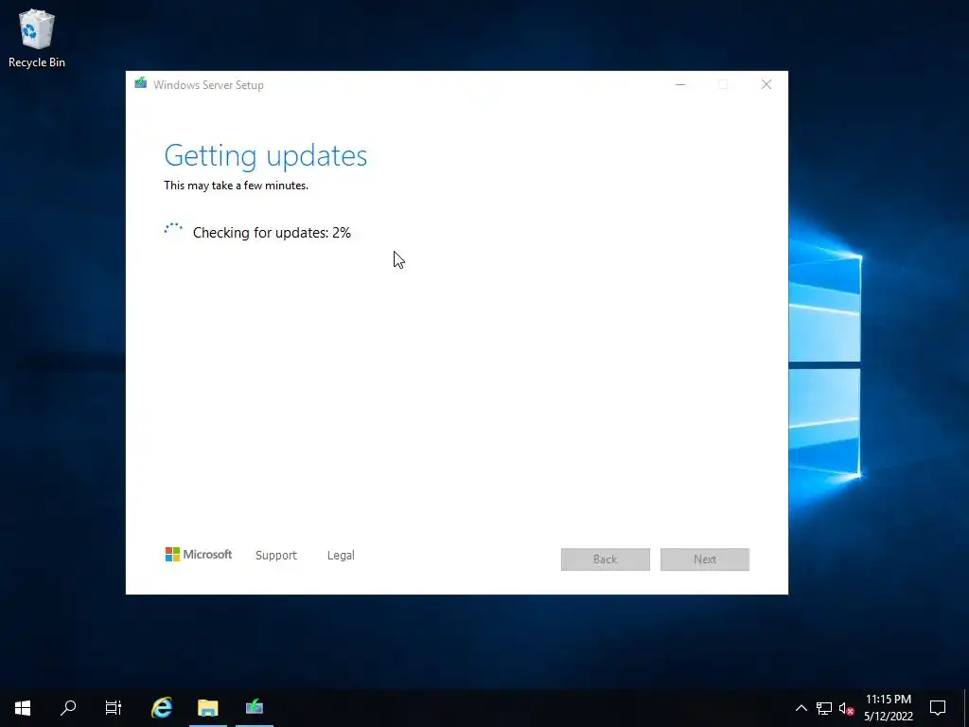The image size is (969, 727).
Task: Select Windows Server Setup taskbar icon
Action: tap(255, 707)
